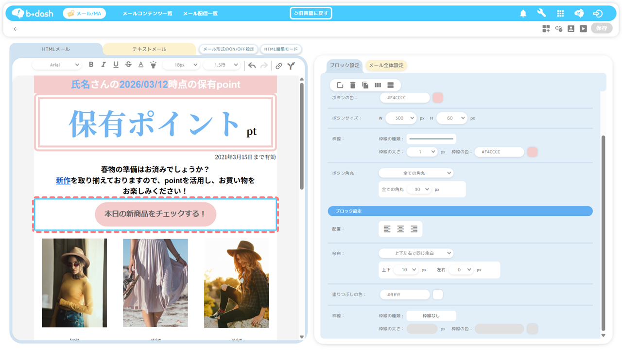Toggle italic text formatting
The image size is (622, 350).
click(103, 65)
